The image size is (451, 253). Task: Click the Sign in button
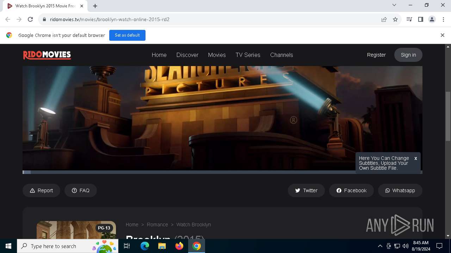click(408, 55)
